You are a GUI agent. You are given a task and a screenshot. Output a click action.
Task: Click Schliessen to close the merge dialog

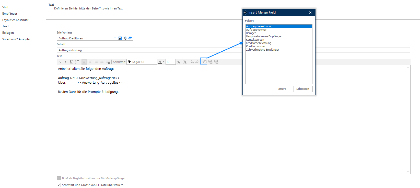(303, 89)
